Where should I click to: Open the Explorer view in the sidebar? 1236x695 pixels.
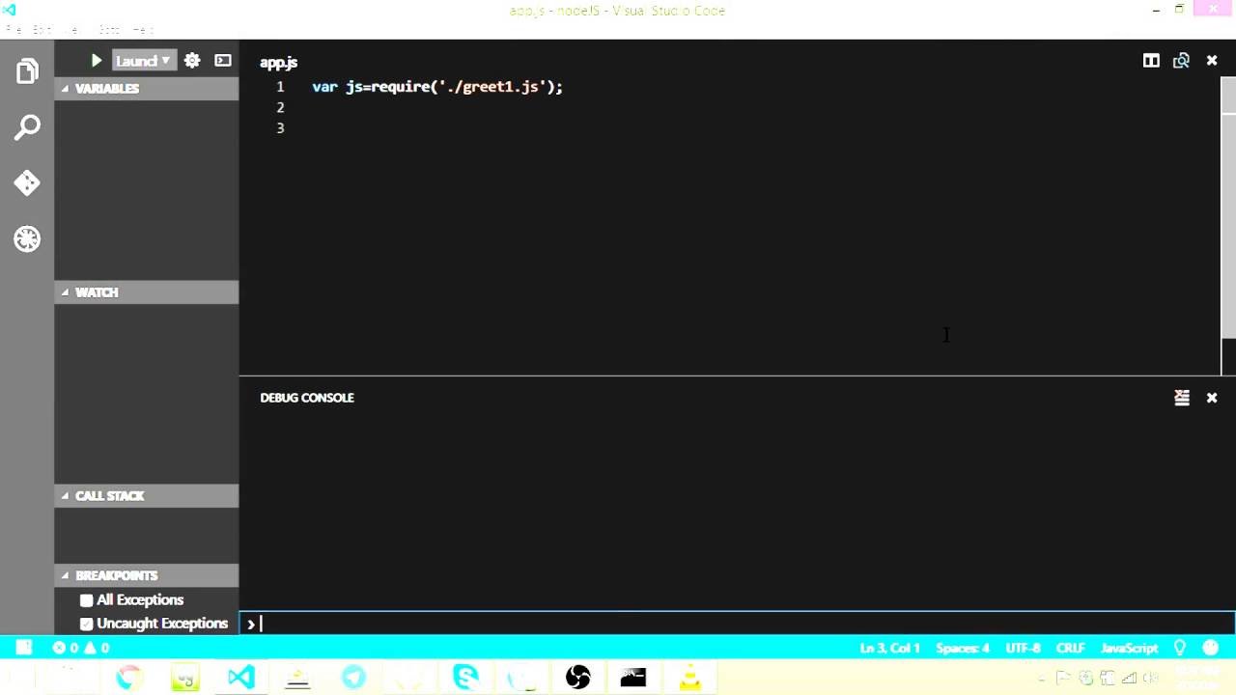tap(27, 70)
